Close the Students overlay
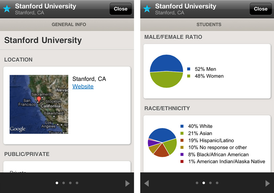The height and width of the screenshot is (193, 274). tap(260, 9)
